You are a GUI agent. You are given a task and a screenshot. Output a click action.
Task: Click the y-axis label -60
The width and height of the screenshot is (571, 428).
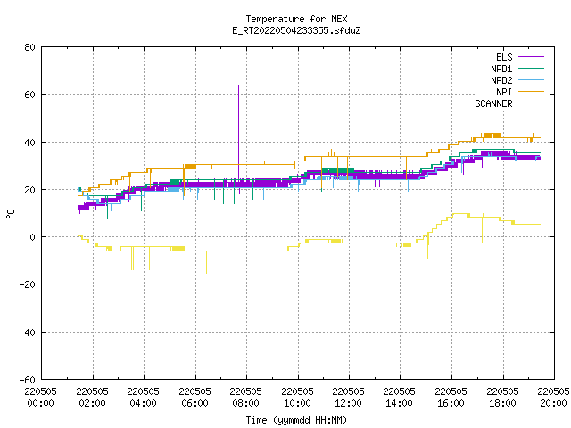(28, 380)
